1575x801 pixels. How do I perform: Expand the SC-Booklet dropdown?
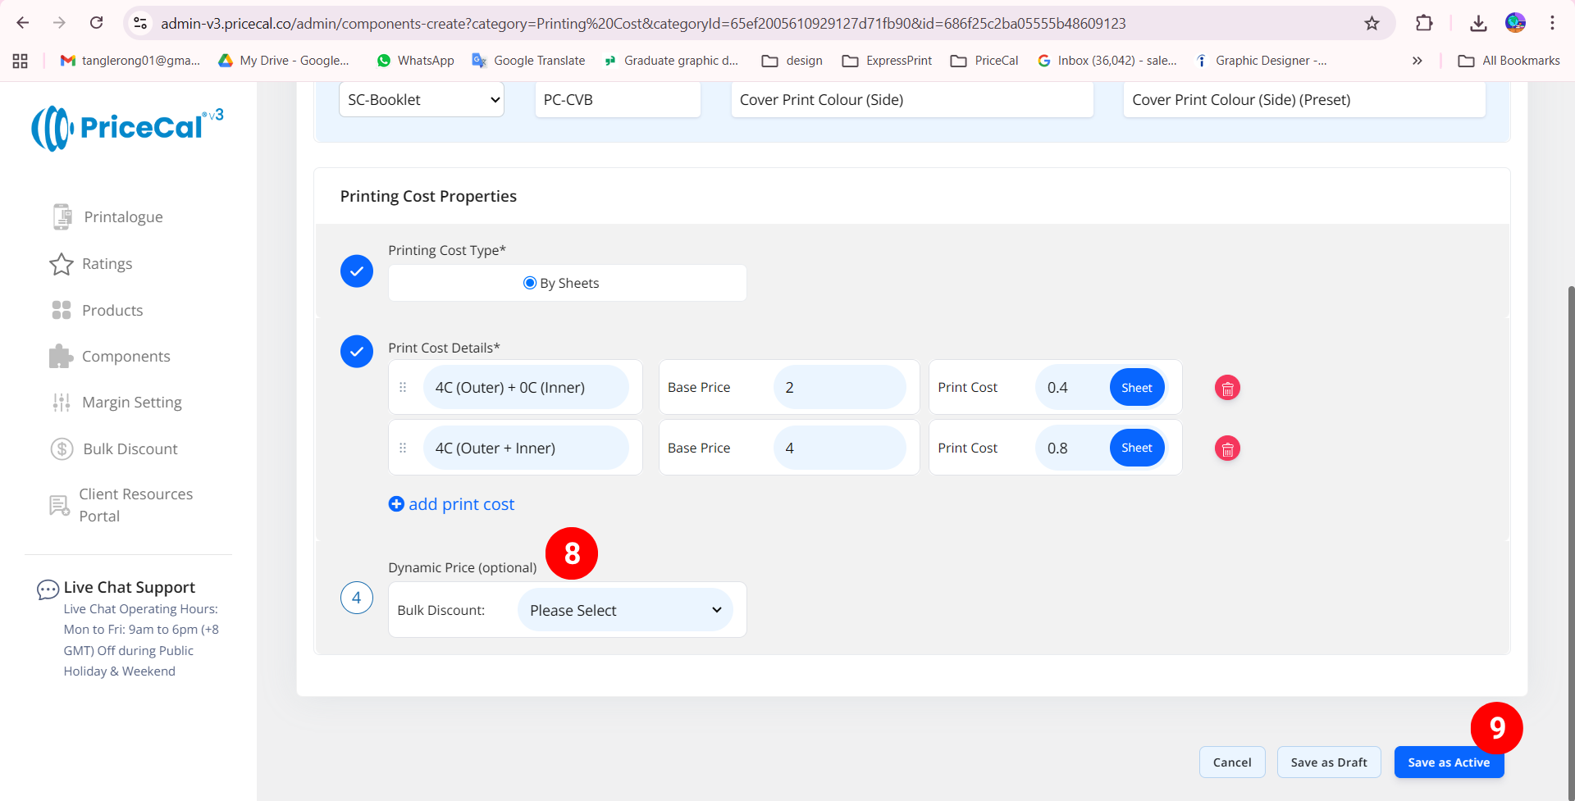click(422, 100)
